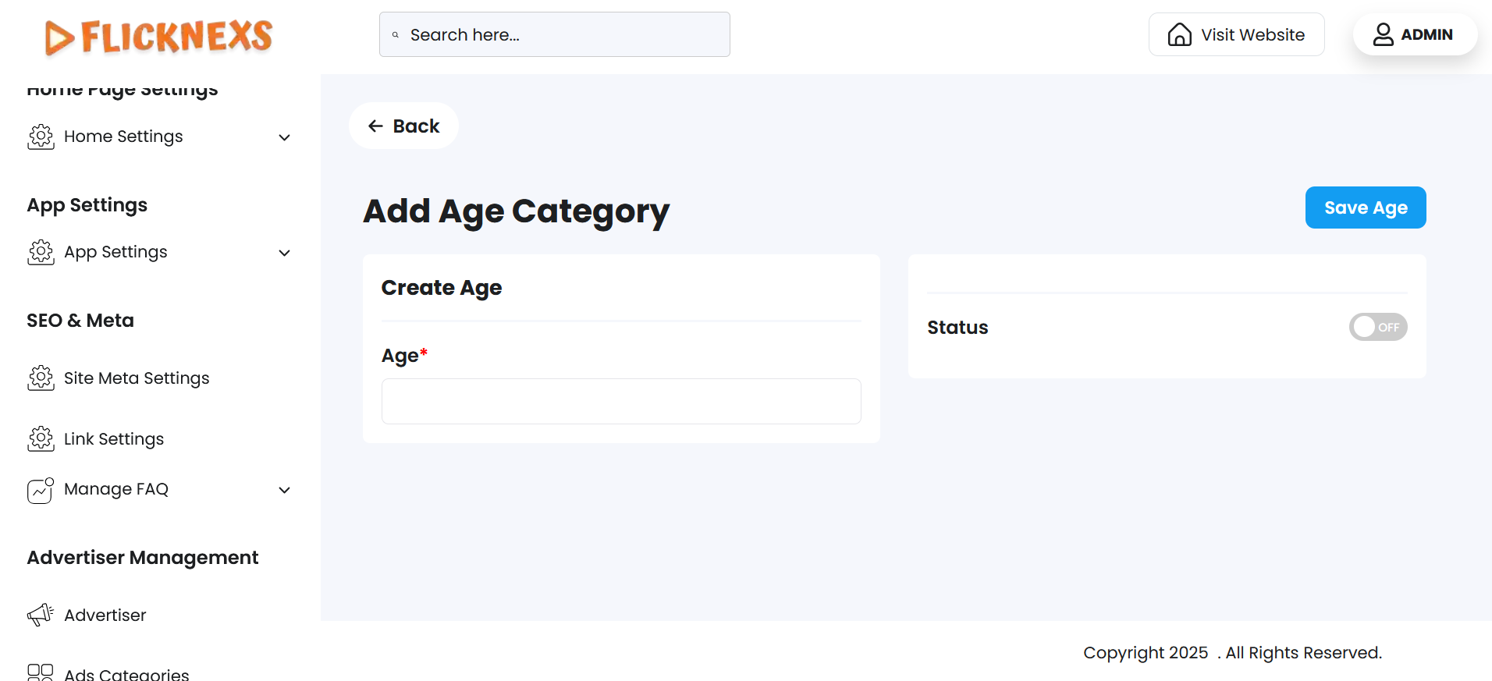Click the search magnifier icon
The height and width of the screenshot is (681, 1492).
tap(396, 35)
